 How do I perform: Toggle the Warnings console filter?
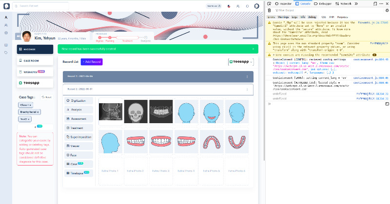283,17
